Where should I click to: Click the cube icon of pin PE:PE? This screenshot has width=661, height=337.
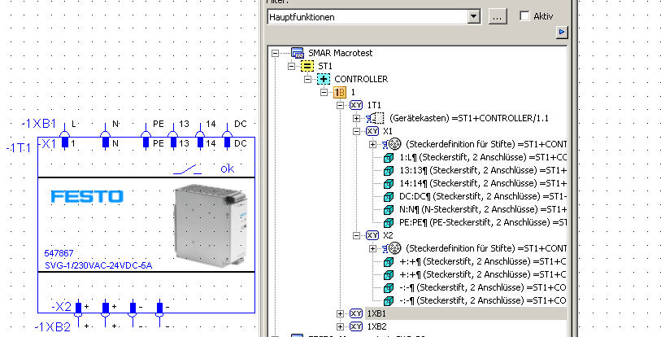[389, 222]
